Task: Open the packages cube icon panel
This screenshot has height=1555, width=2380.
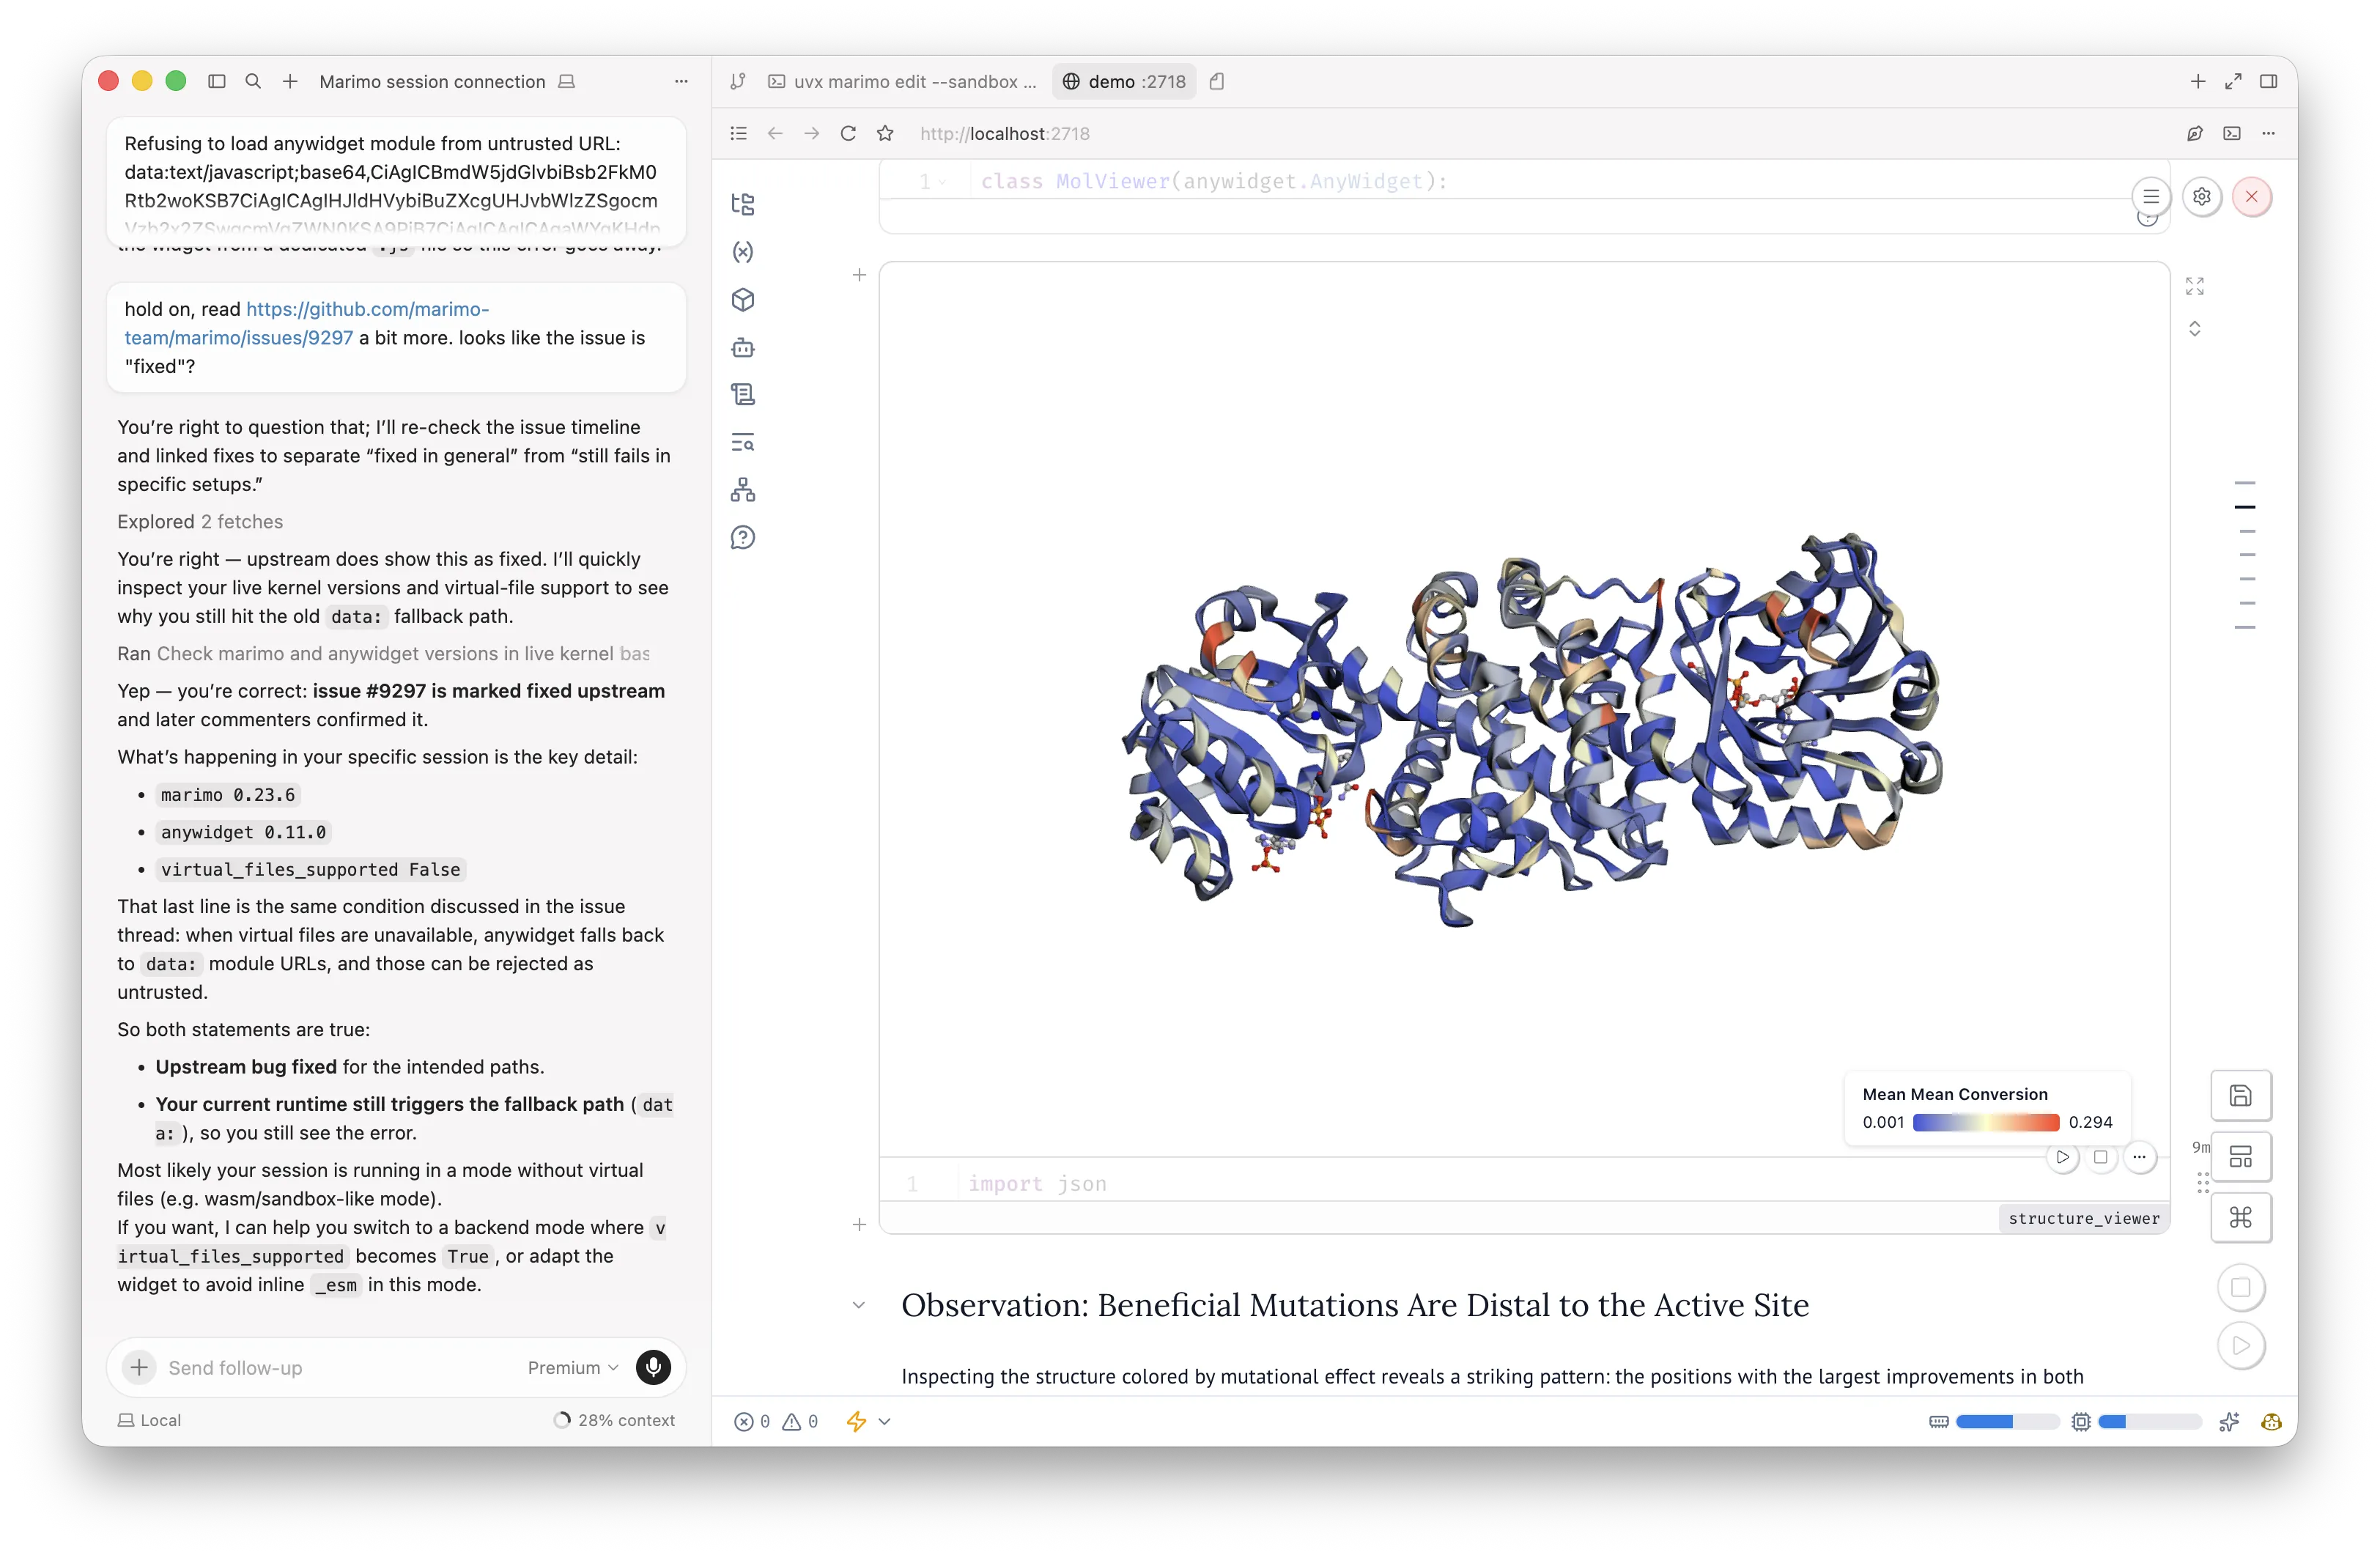Action: click(742, 300)
